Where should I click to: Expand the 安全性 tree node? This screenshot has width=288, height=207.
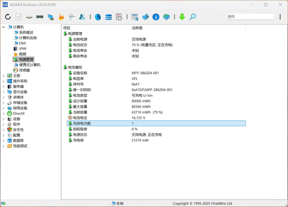click(x=3, y=130)
